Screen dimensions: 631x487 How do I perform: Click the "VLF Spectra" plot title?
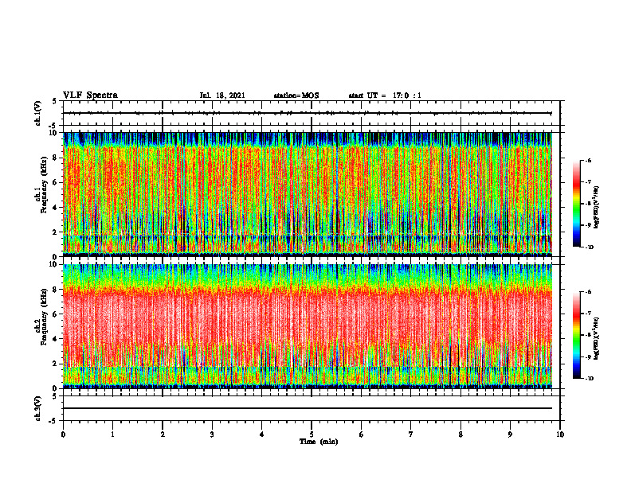(x=90, y=95)
